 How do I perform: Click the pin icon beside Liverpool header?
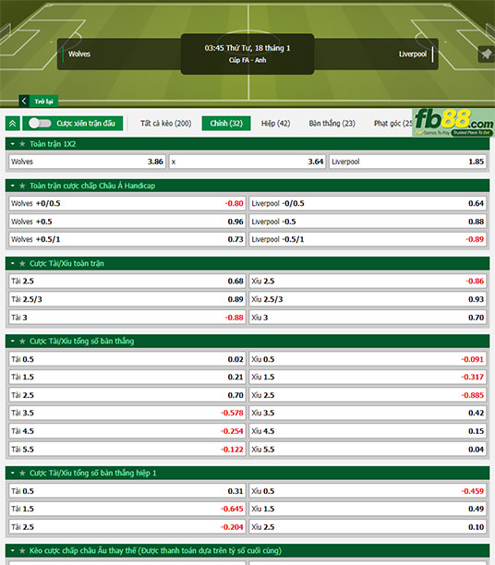486,54
